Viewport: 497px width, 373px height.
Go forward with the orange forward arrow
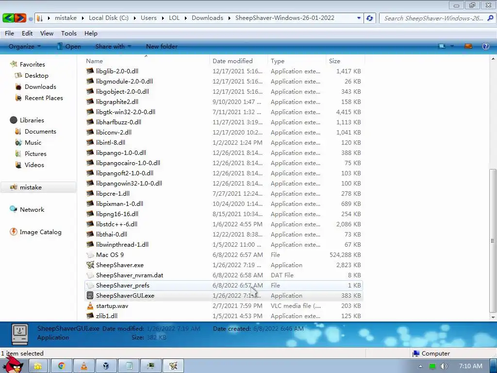pyautogui.click(x=20, y=18)
